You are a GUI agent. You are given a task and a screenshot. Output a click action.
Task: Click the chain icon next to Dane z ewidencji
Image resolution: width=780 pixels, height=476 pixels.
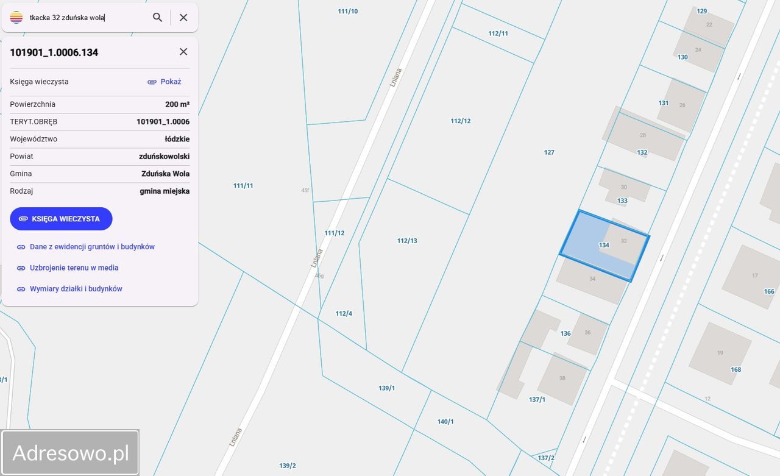pos(21,247)
